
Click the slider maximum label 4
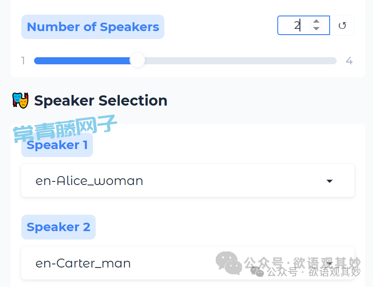(349, 61)
